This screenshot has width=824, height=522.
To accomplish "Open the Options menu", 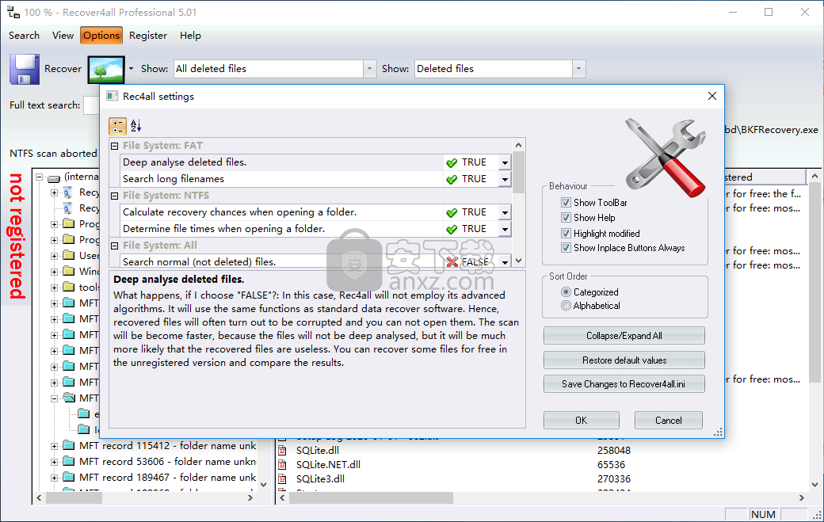I will 101,36.
